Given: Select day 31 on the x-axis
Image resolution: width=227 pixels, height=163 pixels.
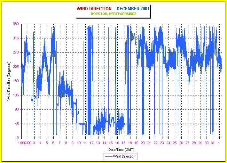Looking at the screenshot, I should pyautogui.click(x=213, y=143).
